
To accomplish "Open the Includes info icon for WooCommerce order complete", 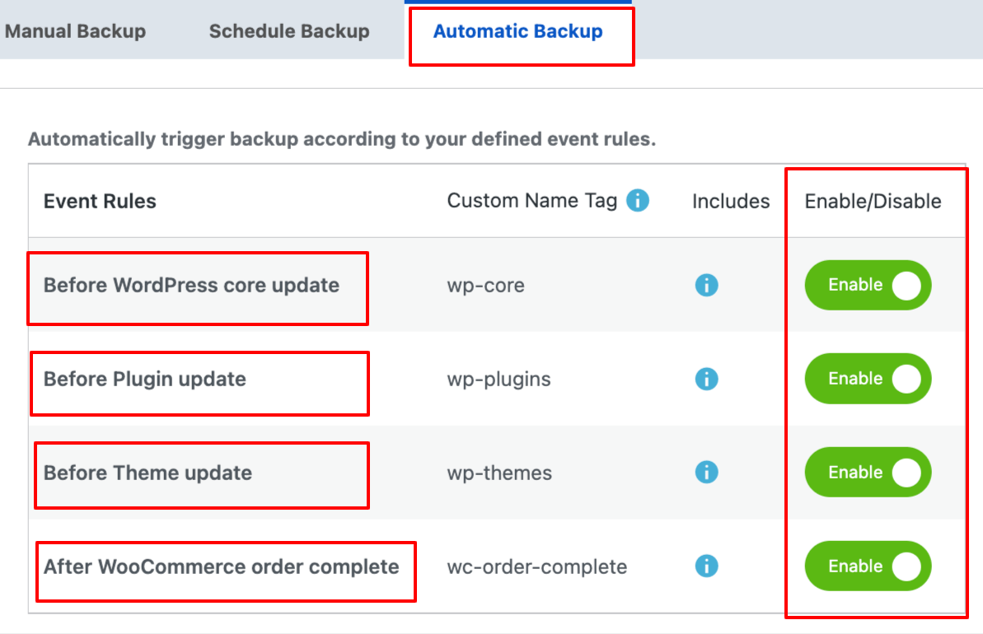I will [706, 566].
